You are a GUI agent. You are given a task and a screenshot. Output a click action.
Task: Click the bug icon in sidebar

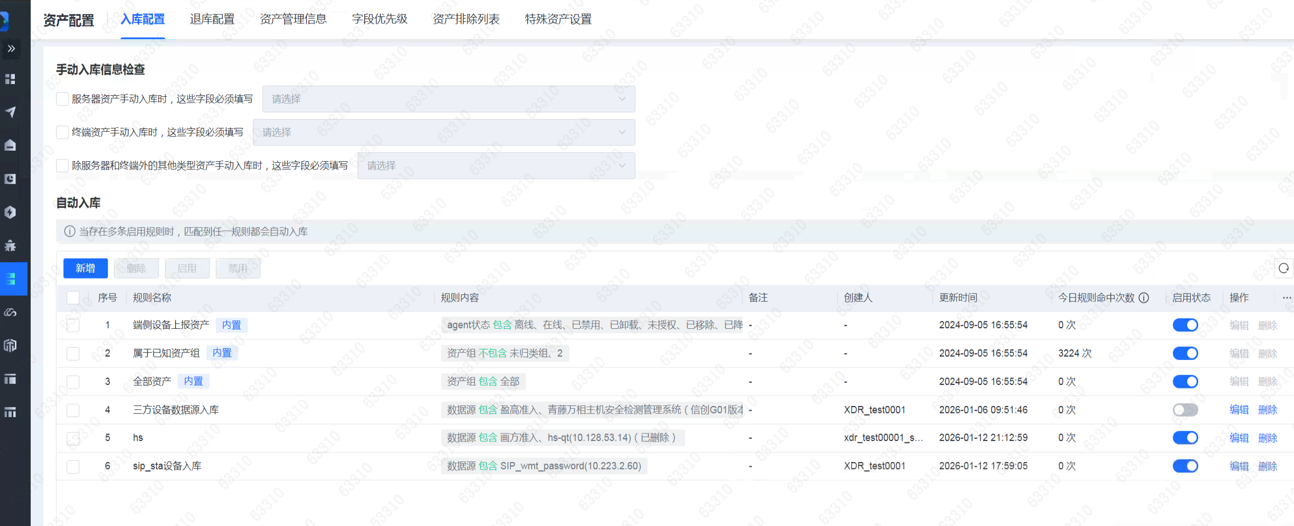coord(10,245)
